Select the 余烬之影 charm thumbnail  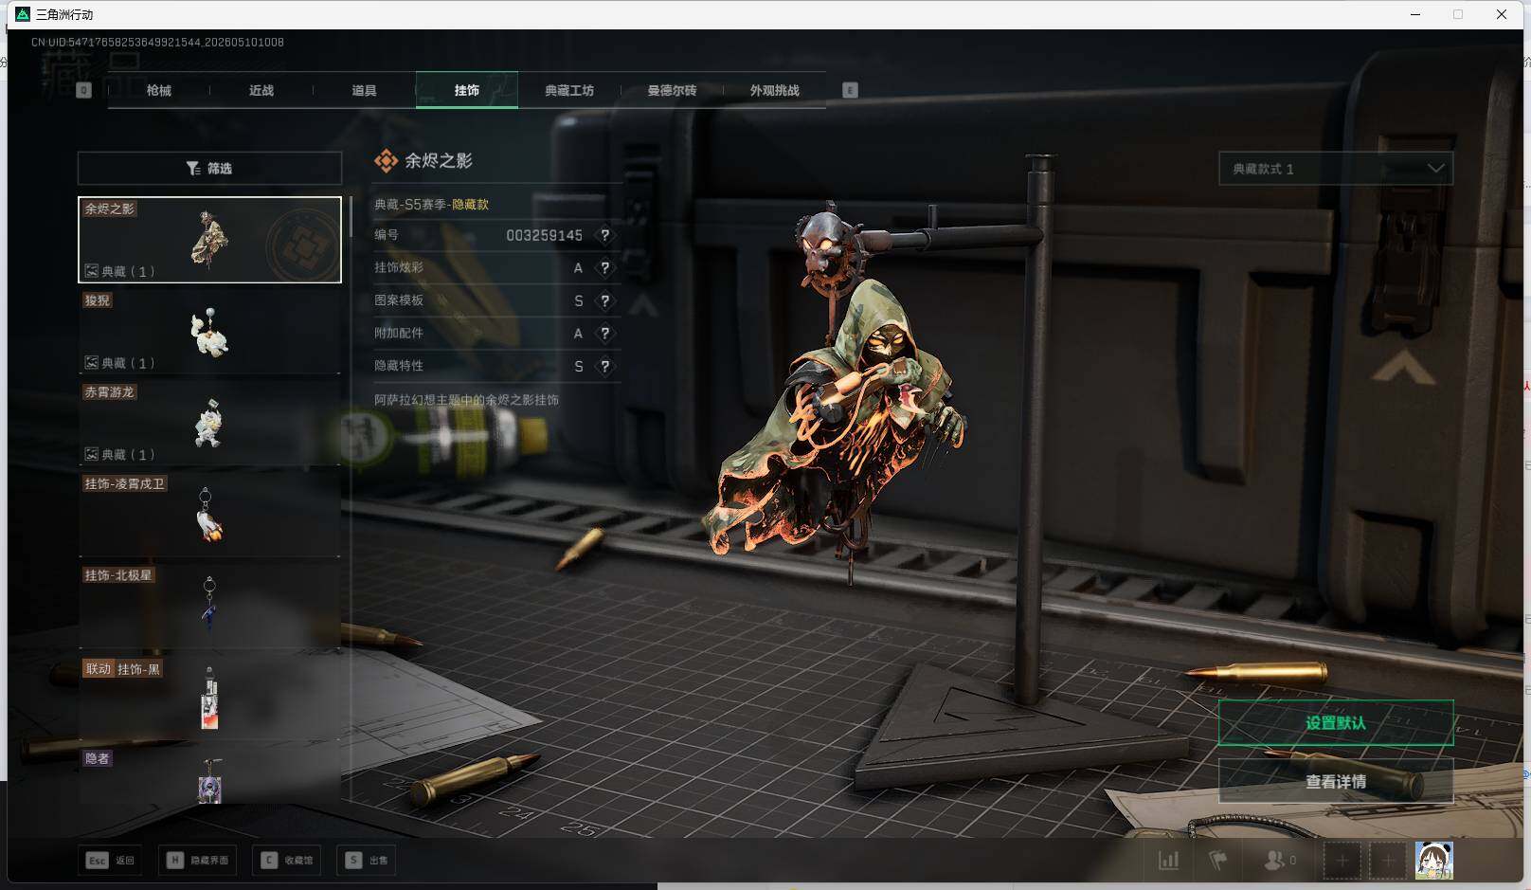[x=209, y=240]
